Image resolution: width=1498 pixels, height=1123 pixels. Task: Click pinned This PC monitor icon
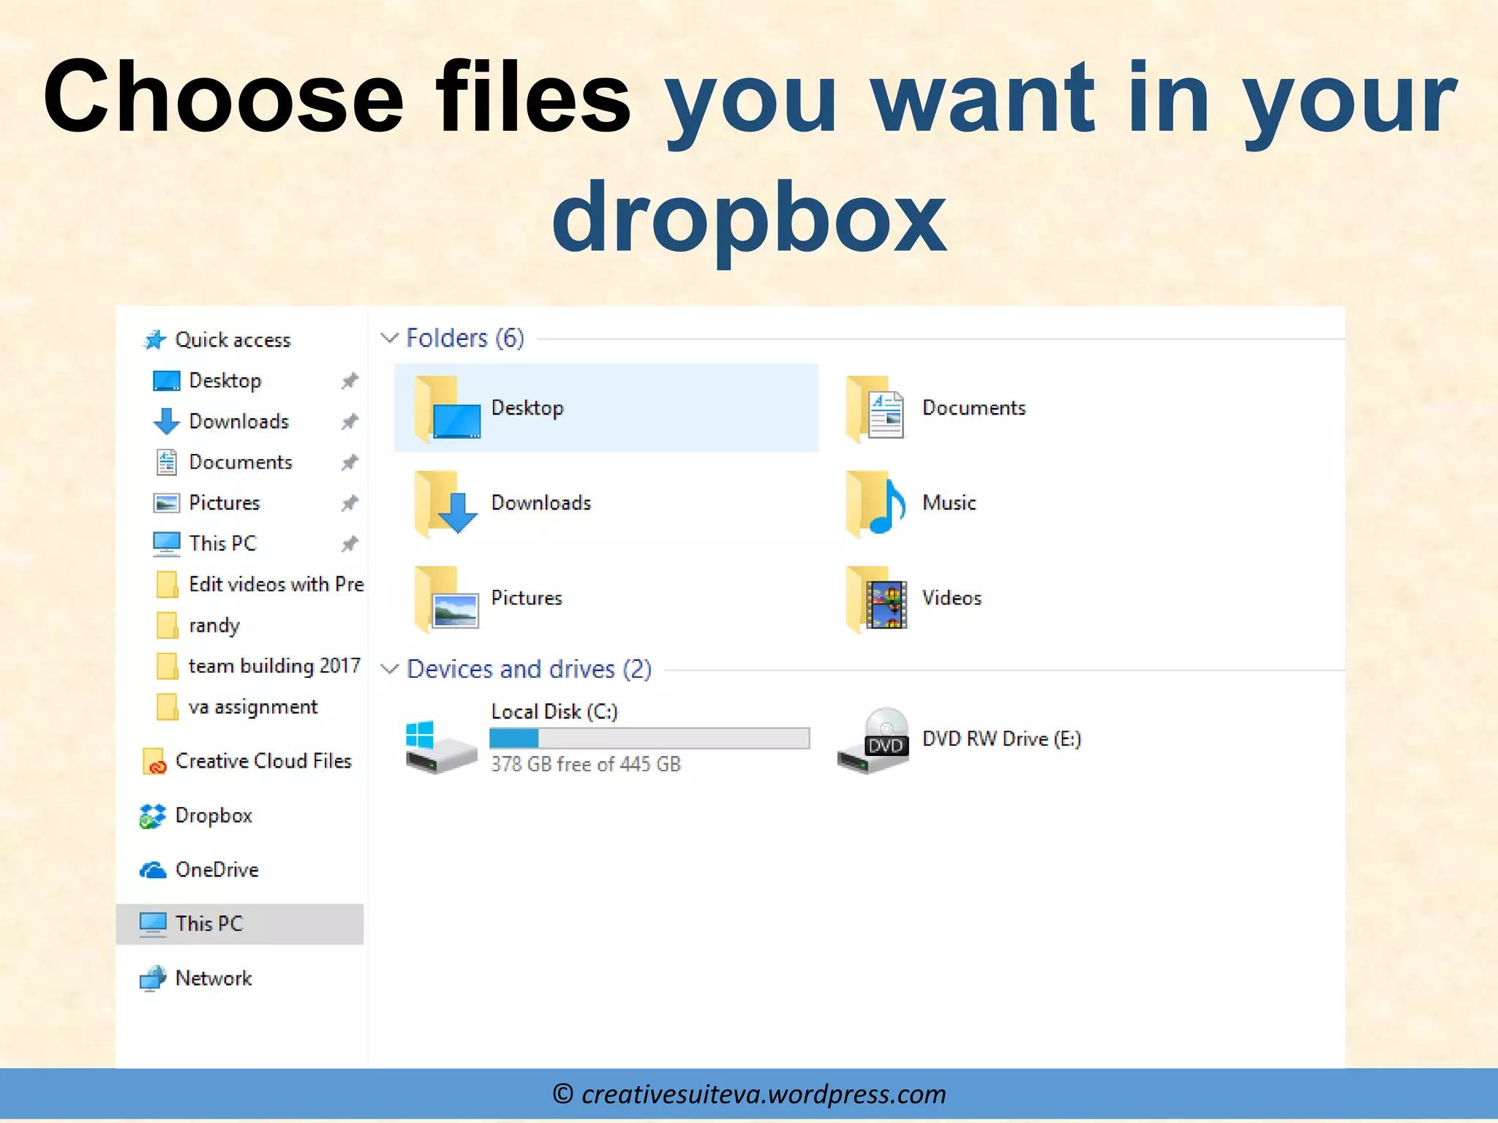(166, 543)
